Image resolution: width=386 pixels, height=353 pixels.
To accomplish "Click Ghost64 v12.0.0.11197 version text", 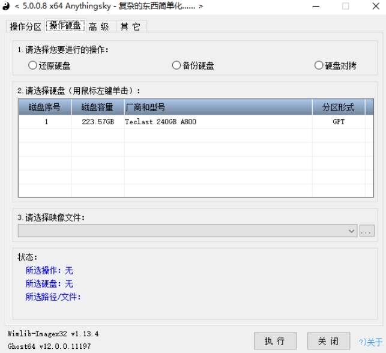I will click(49, 346).
